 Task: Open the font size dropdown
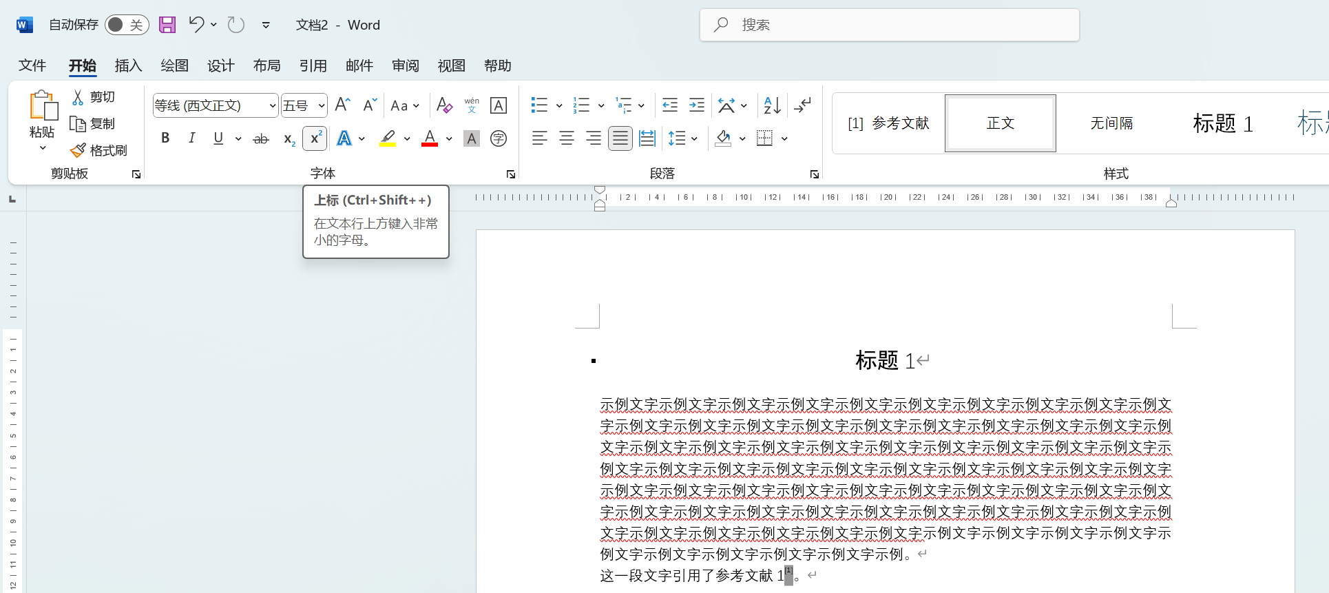(321, 105)
